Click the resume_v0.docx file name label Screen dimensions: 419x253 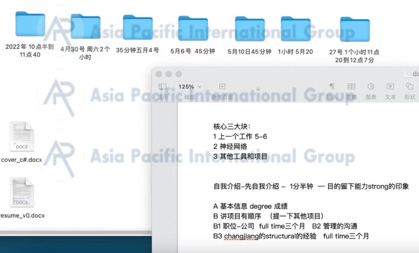click(x=22, y=216)
